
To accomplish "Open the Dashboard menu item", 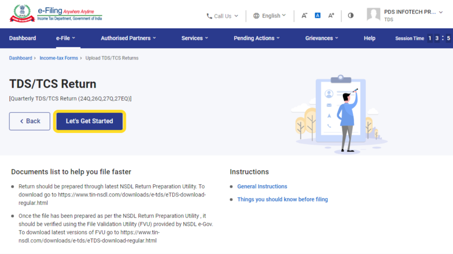I will pos(23,38).
